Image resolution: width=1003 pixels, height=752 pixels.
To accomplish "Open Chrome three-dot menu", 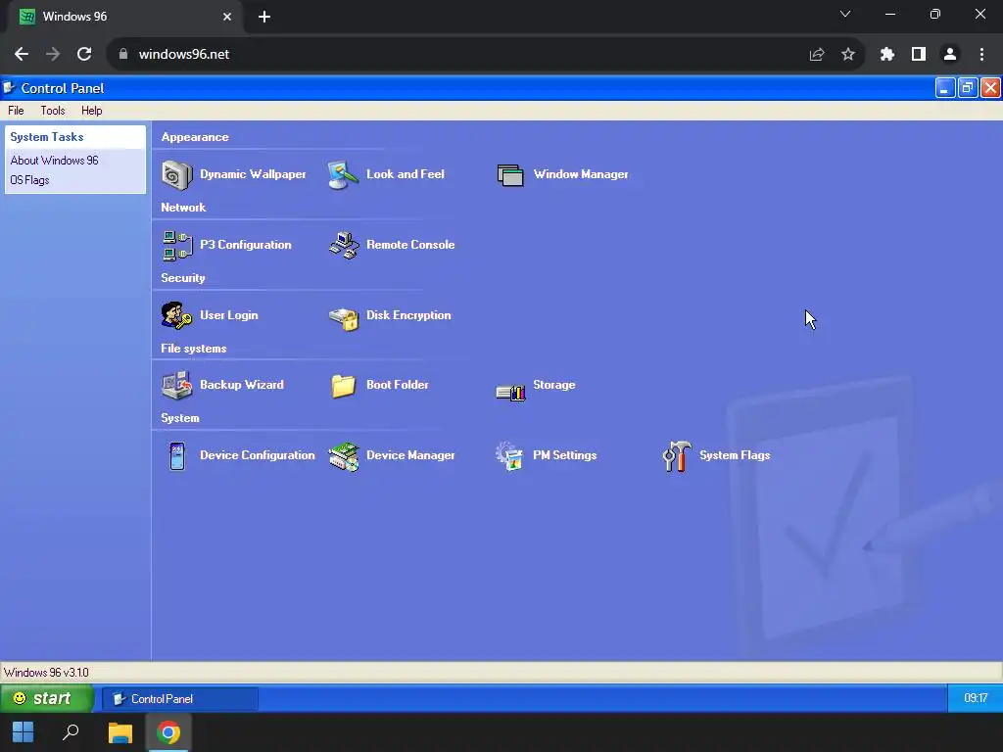I will [981, 55].
